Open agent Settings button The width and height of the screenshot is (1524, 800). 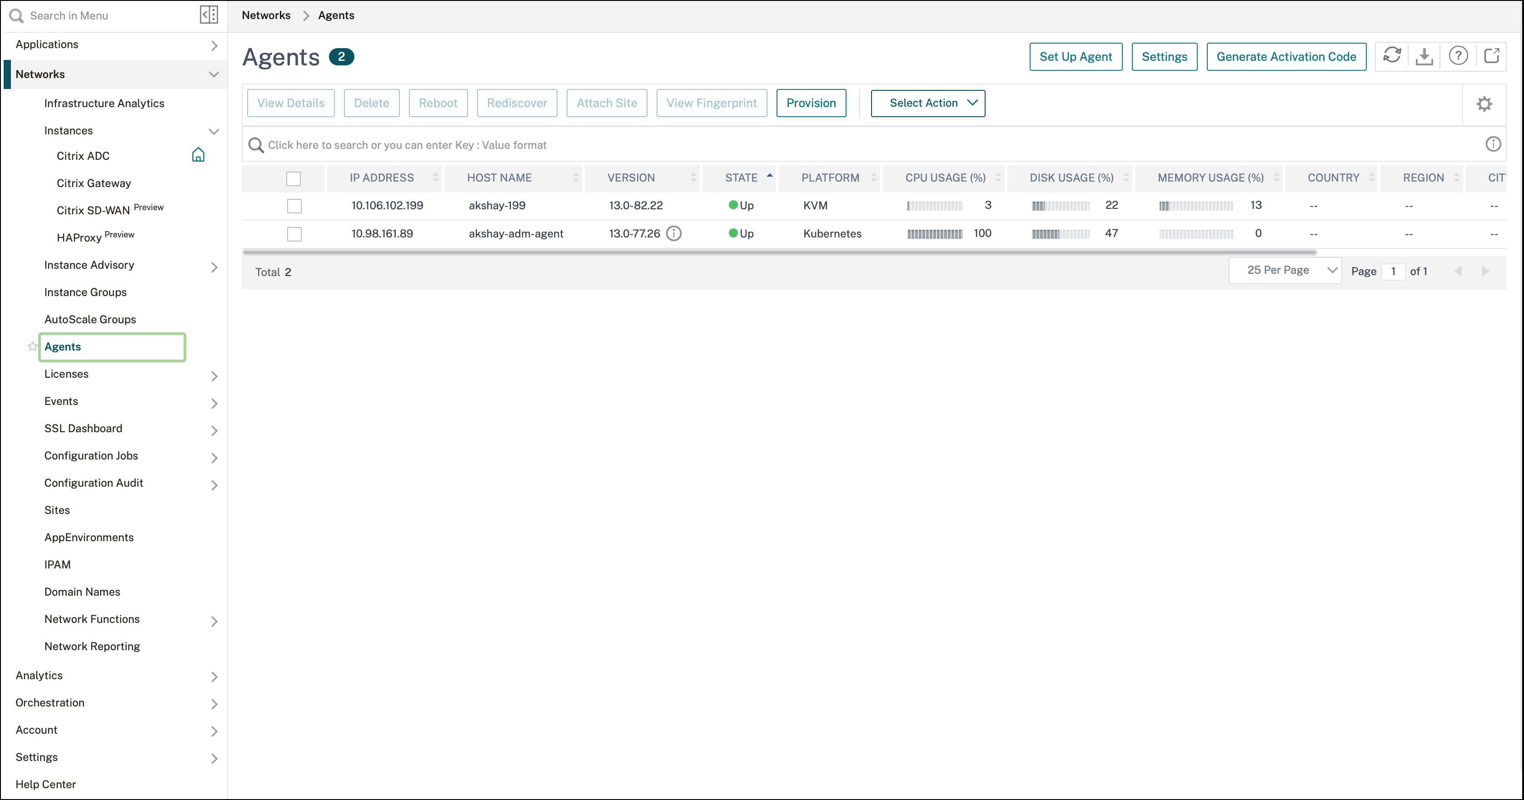(1164, 57)
